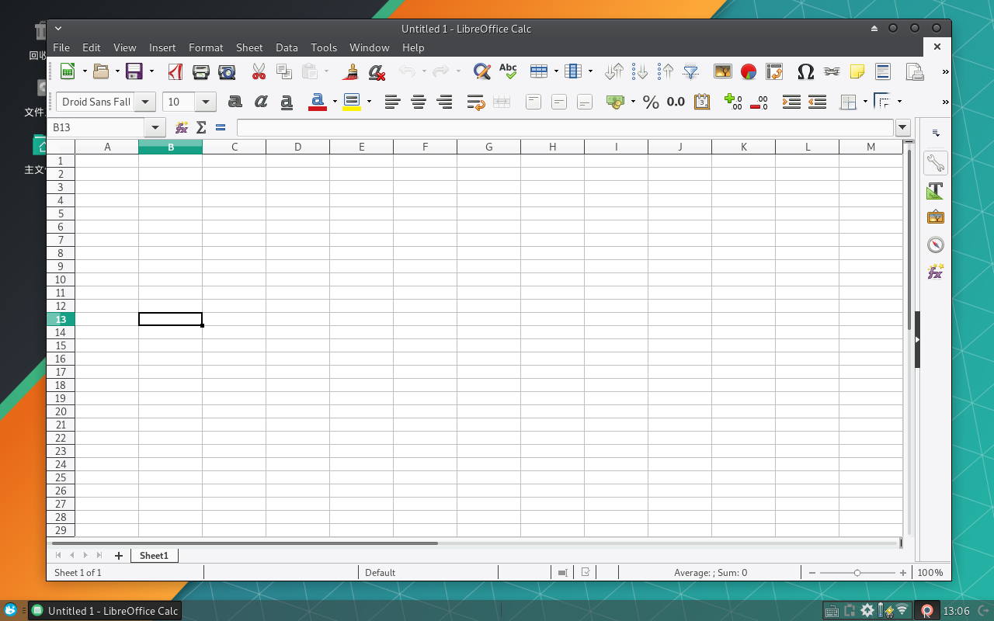The height and width of the screenshot is (621, 994).
Task: Open the Paste options dropdown arrow
Action: pyautogui.click(x=326, y=71)
